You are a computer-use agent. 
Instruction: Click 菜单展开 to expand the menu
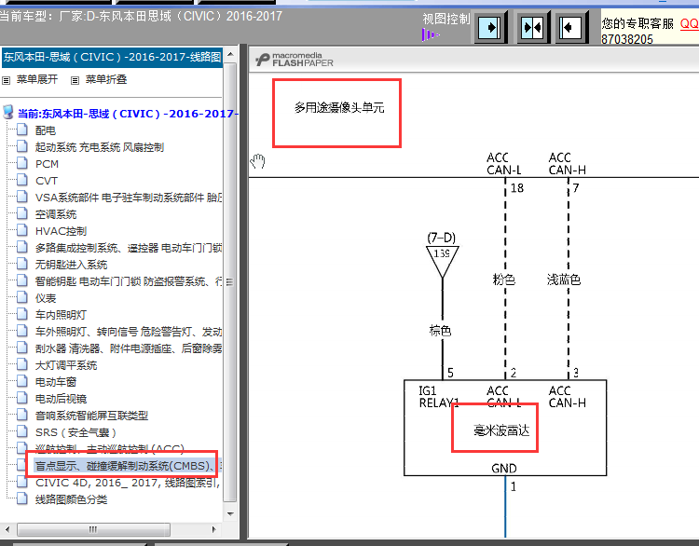37,79
